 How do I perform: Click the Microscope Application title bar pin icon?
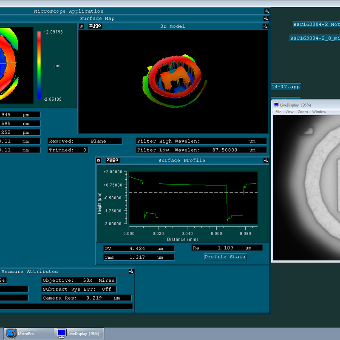[266, 11]
